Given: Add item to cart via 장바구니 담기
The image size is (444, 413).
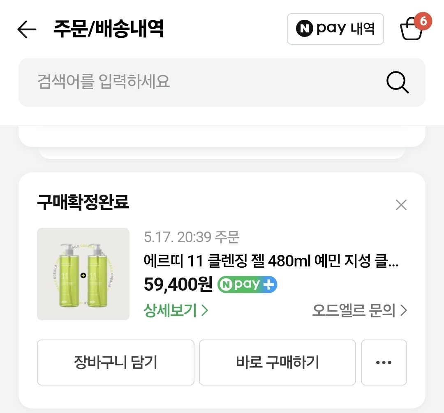Looking at the screenshot, I should pos(115,363).
